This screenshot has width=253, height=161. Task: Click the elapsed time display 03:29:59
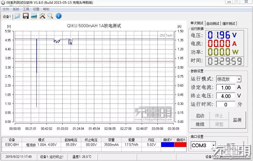(225, 61)
